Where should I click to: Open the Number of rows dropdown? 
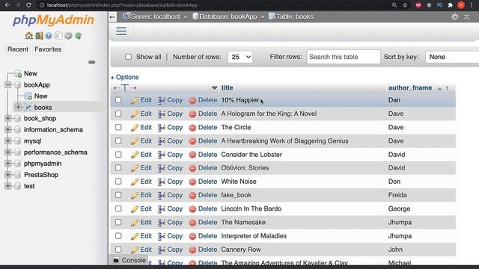(x=240, y=57)
